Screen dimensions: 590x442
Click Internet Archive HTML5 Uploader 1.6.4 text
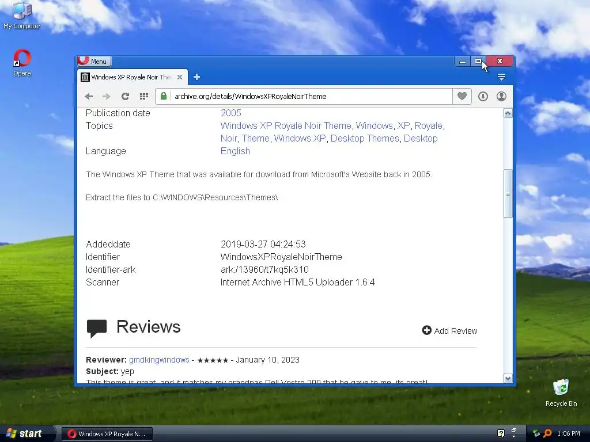pyautogui.click(x=298, y=282)
